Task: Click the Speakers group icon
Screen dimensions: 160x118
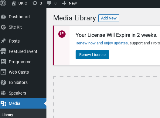Action: tap(3, 93)
